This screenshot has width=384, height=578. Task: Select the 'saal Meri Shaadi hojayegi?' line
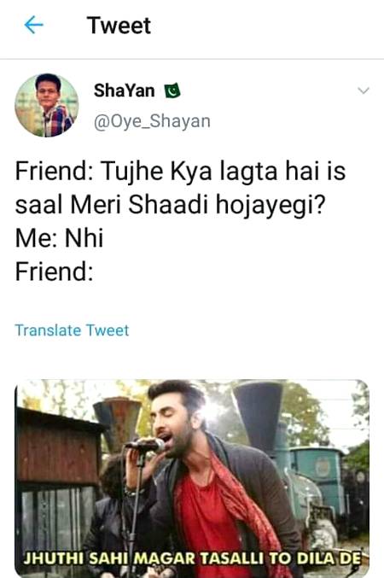(171, 205)
